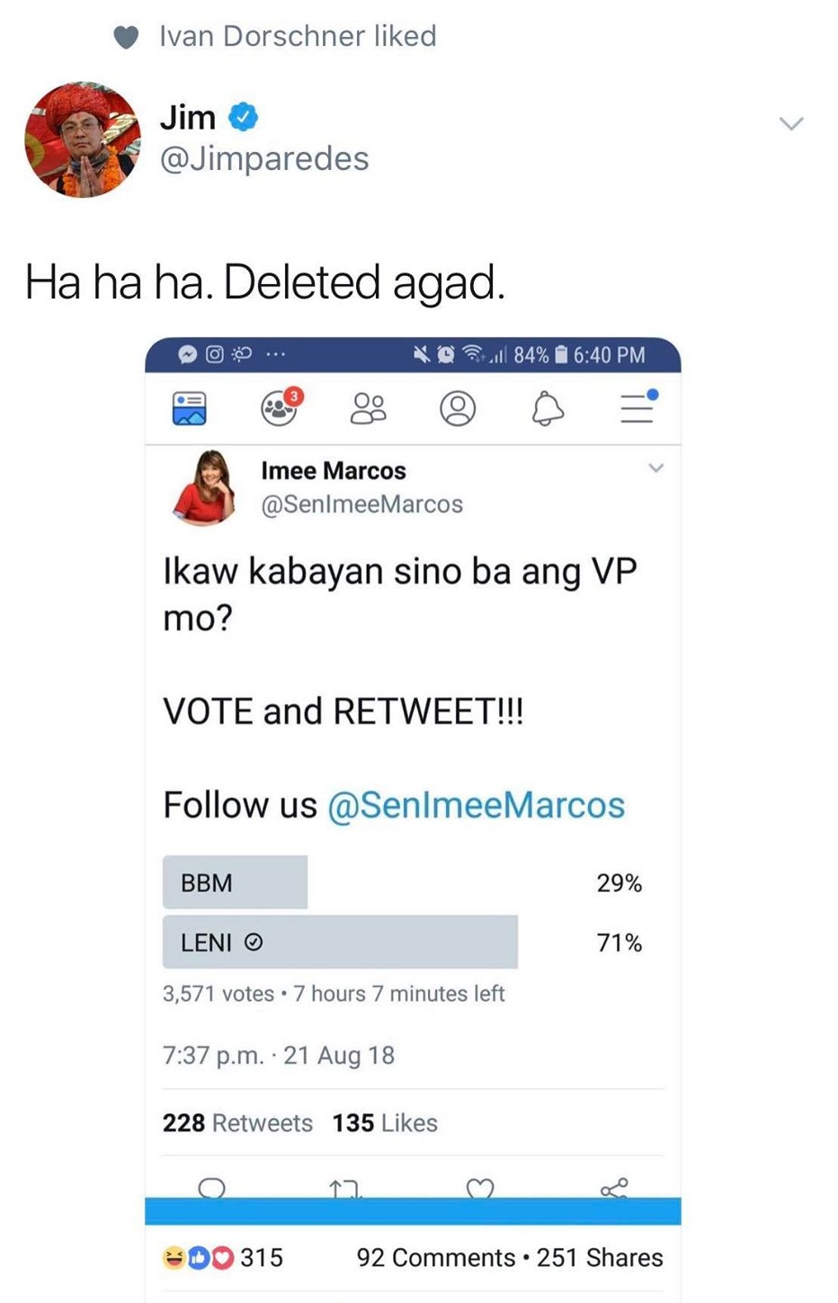Tap the reply speech bubble icon
Image resolution: width=838 pixels, height=1303 pixels.
tap(211, 1188)
